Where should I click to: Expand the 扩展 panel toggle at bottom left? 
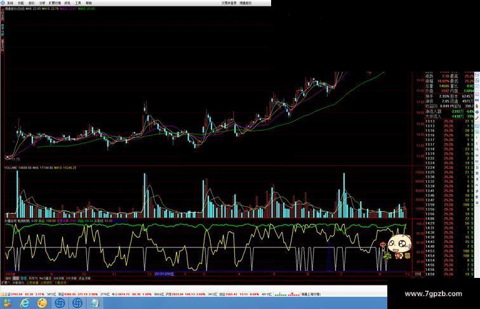(x=6, y=283)
